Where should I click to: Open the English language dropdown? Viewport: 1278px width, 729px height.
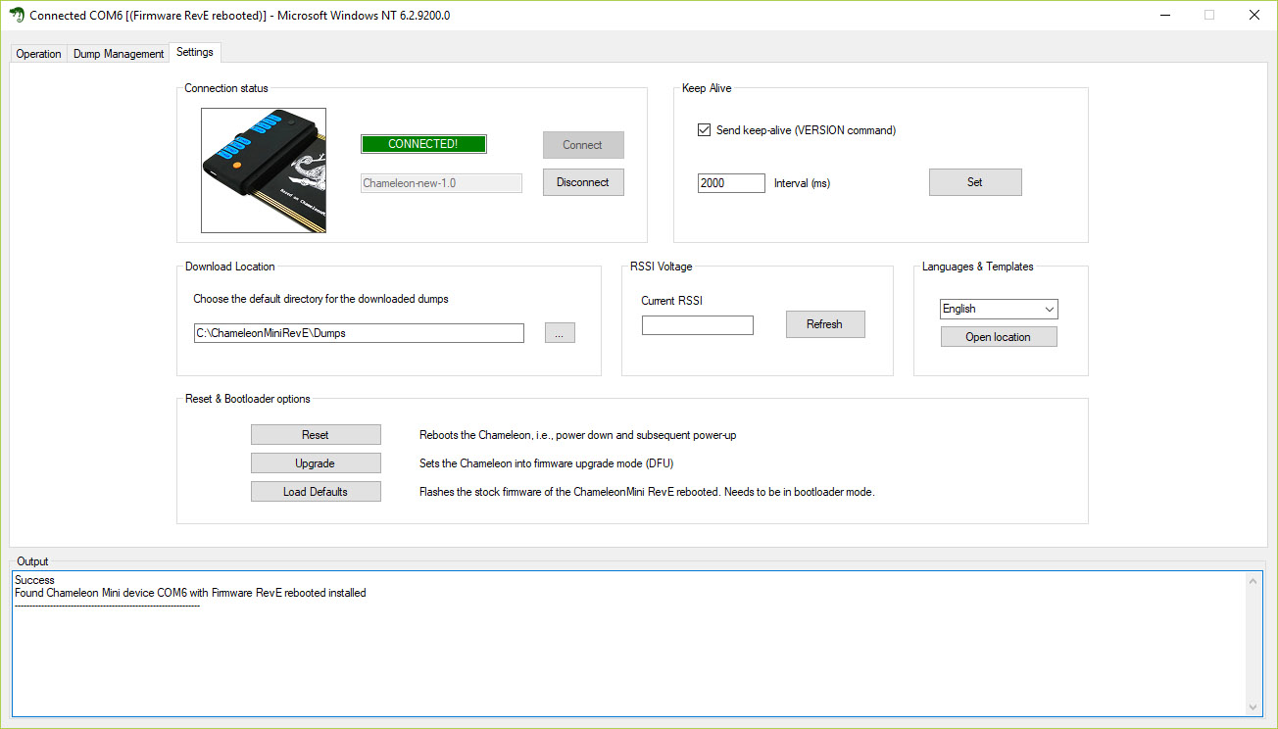coord(999,309)
